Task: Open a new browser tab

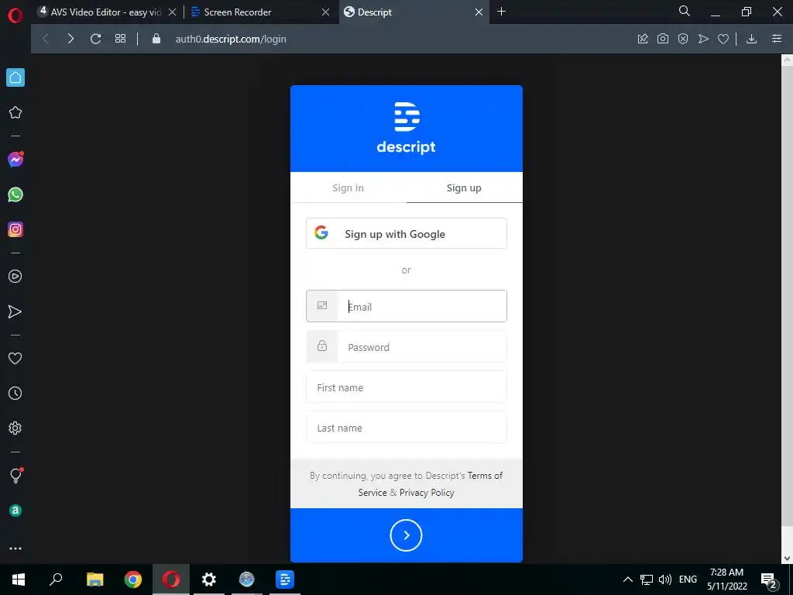Action: coord(501,12)
